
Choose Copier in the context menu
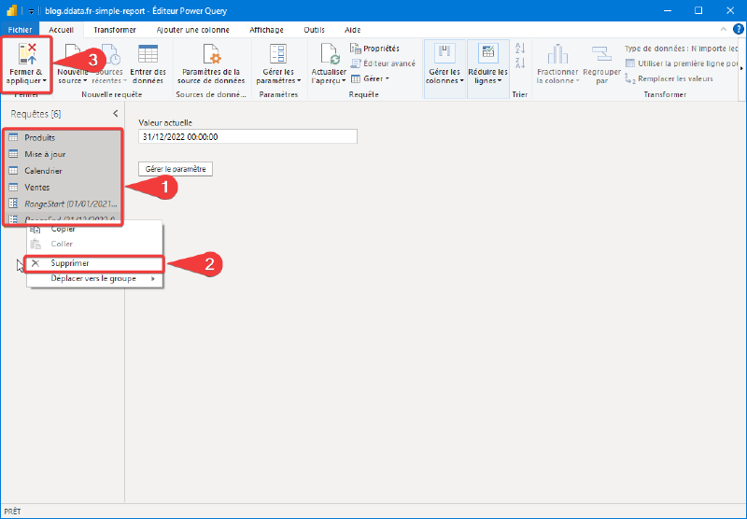click(94, 229)
